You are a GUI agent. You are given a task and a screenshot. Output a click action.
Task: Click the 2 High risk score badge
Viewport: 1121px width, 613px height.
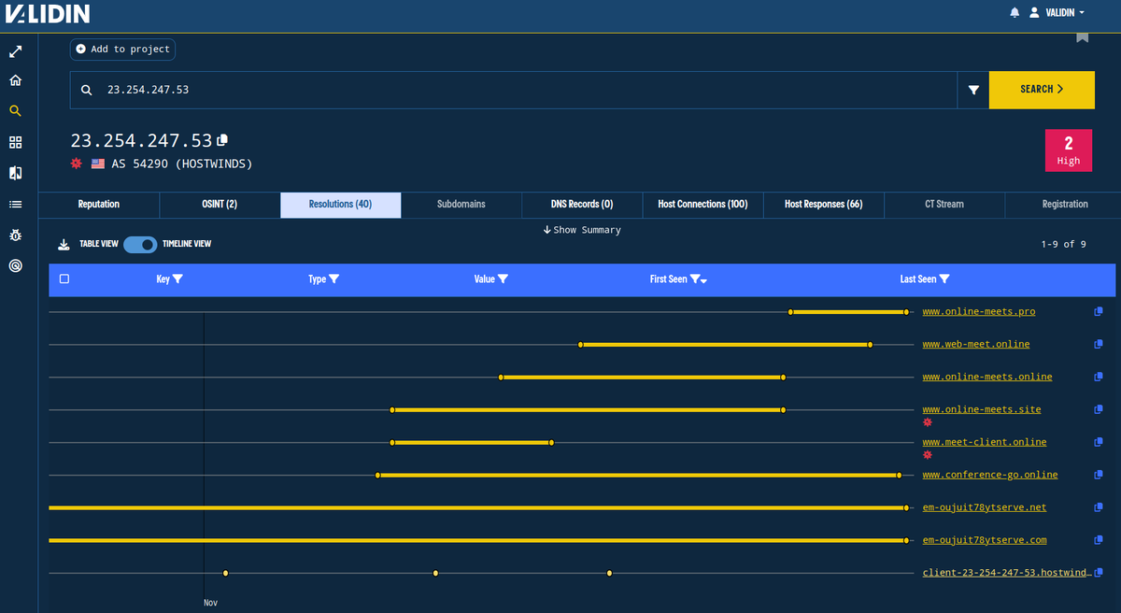[1069, 150]
